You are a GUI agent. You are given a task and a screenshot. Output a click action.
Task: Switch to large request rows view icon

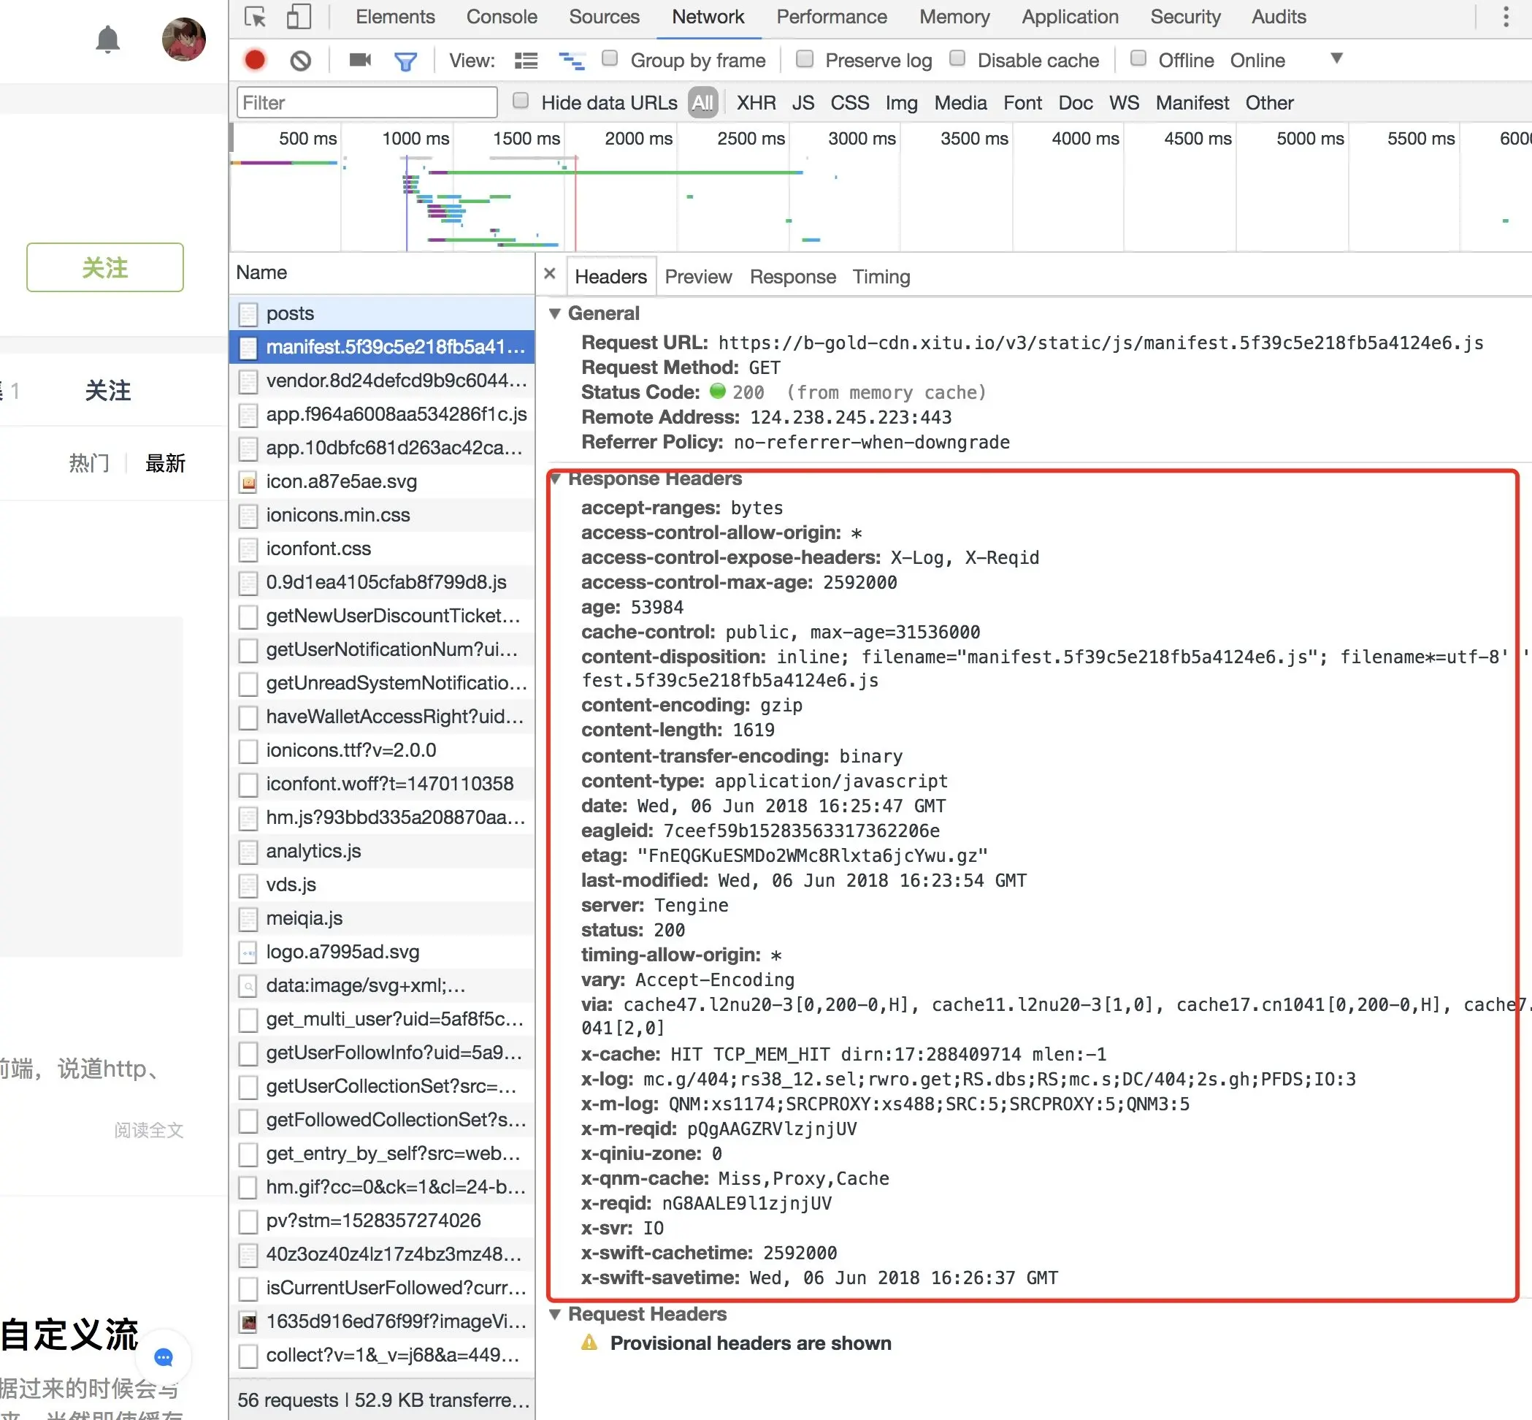[x=526, y=61]
